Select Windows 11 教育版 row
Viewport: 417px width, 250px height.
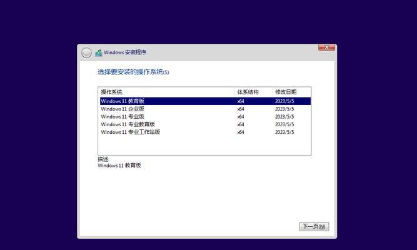pyautogui.click(x=205, y=101)
